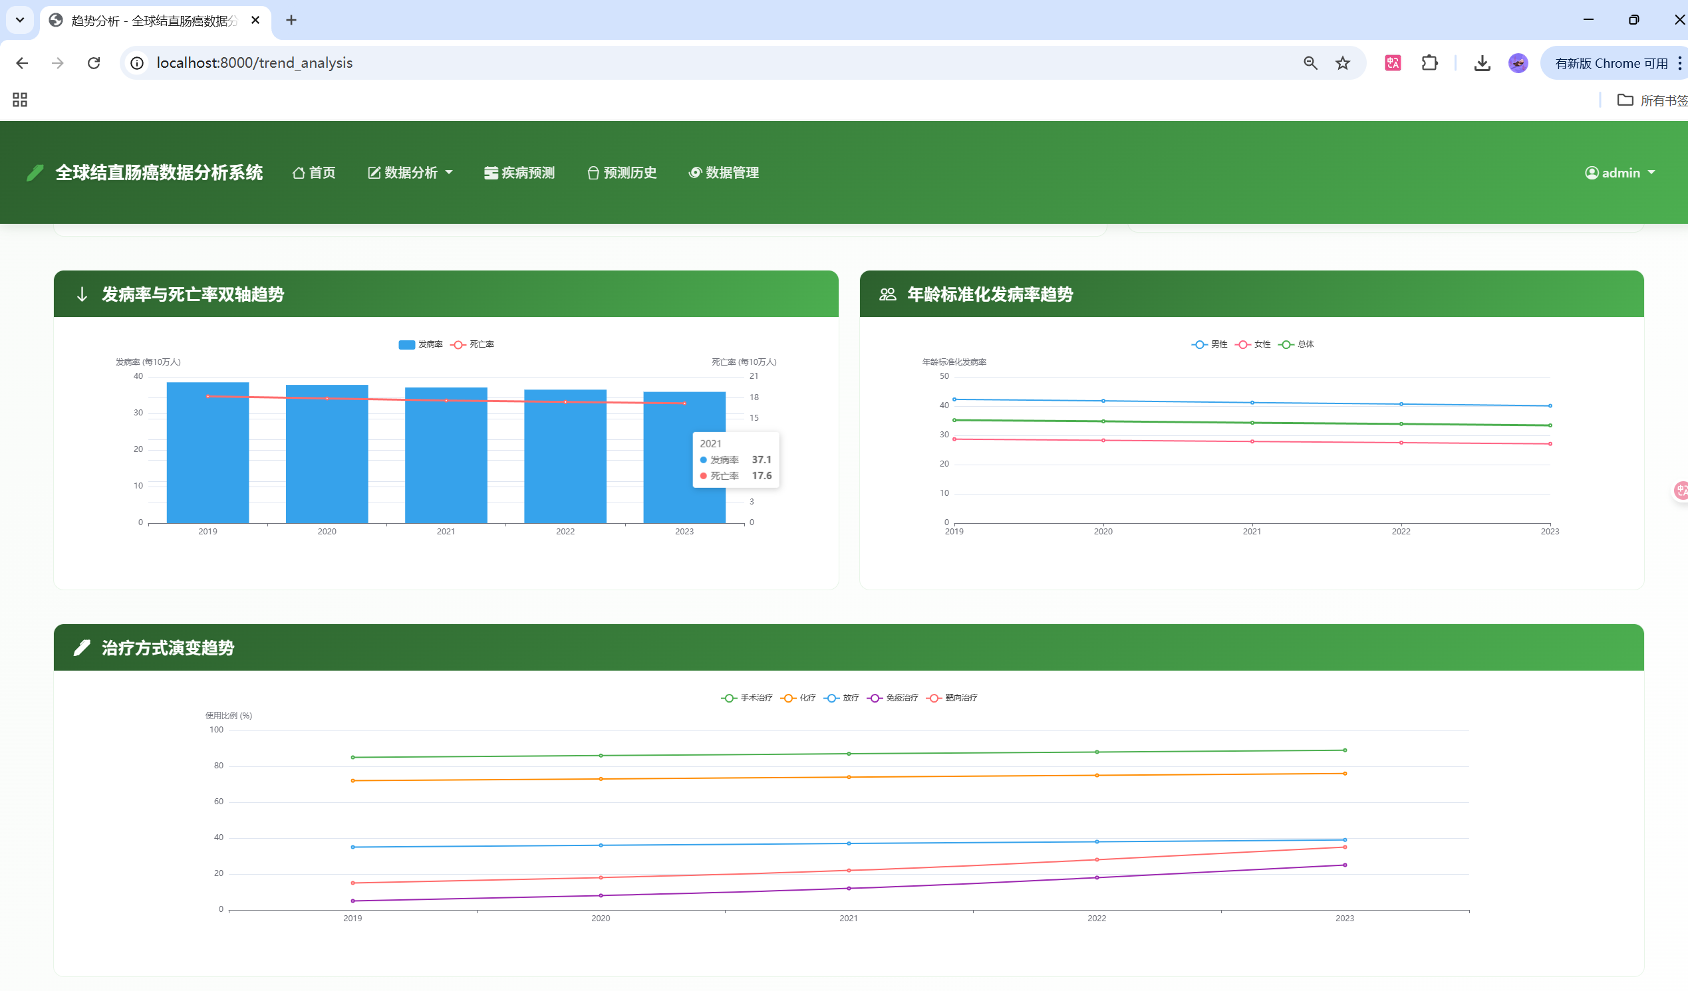The image size is (1688, 991).
Task: Expand the 数据分析 dropdown menu
Action: pyautogui.click(x=410, y=173)
